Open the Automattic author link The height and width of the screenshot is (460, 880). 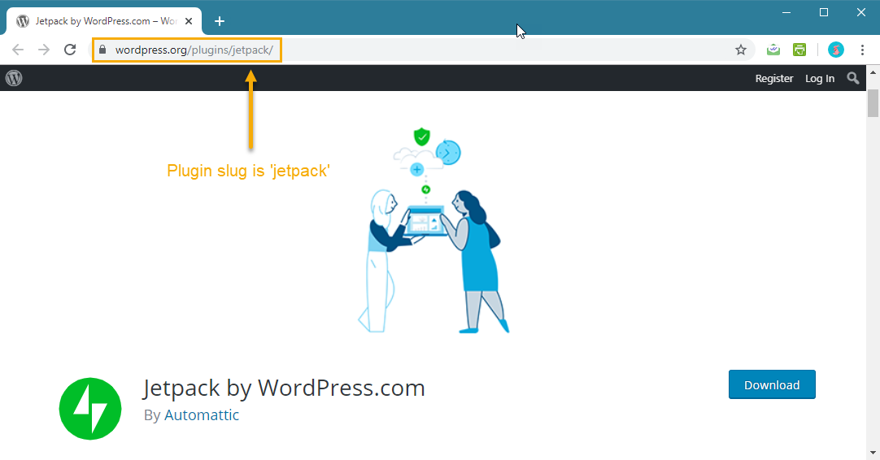coord(202,414)
